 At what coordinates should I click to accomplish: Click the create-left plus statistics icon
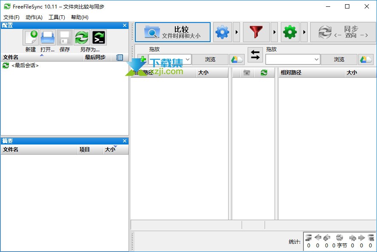click(x=326, y=238)
